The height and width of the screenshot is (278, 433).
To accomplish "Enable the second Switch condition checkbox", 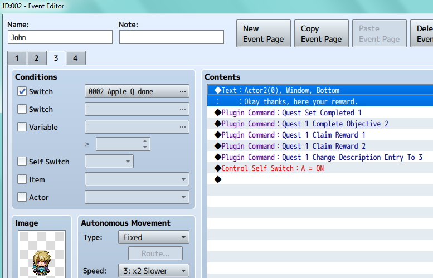I will 22,109.
